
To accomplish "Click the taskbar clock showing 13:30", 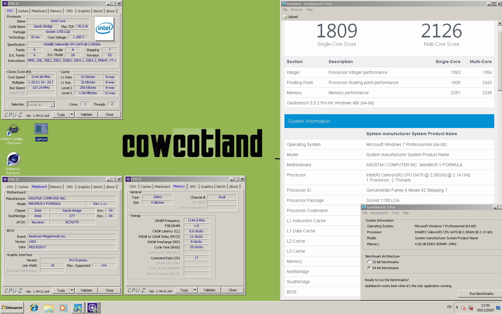I will pos(485,308).
